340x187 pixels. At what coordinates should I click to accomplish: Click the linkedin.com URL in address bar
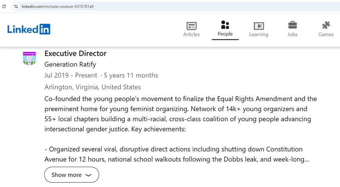[57, 6]
